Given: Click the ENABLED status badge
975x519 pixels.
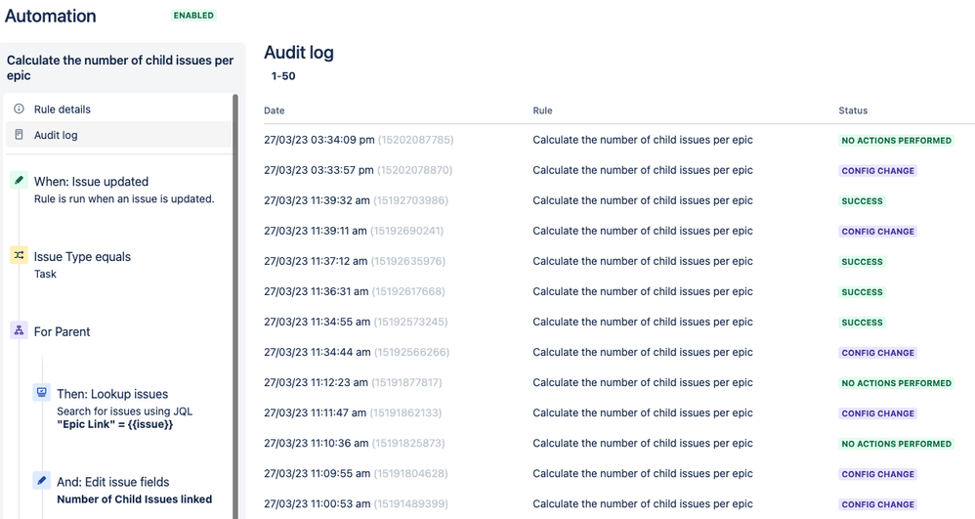Looking at the screenshot, I should click(x=193, y=15).
